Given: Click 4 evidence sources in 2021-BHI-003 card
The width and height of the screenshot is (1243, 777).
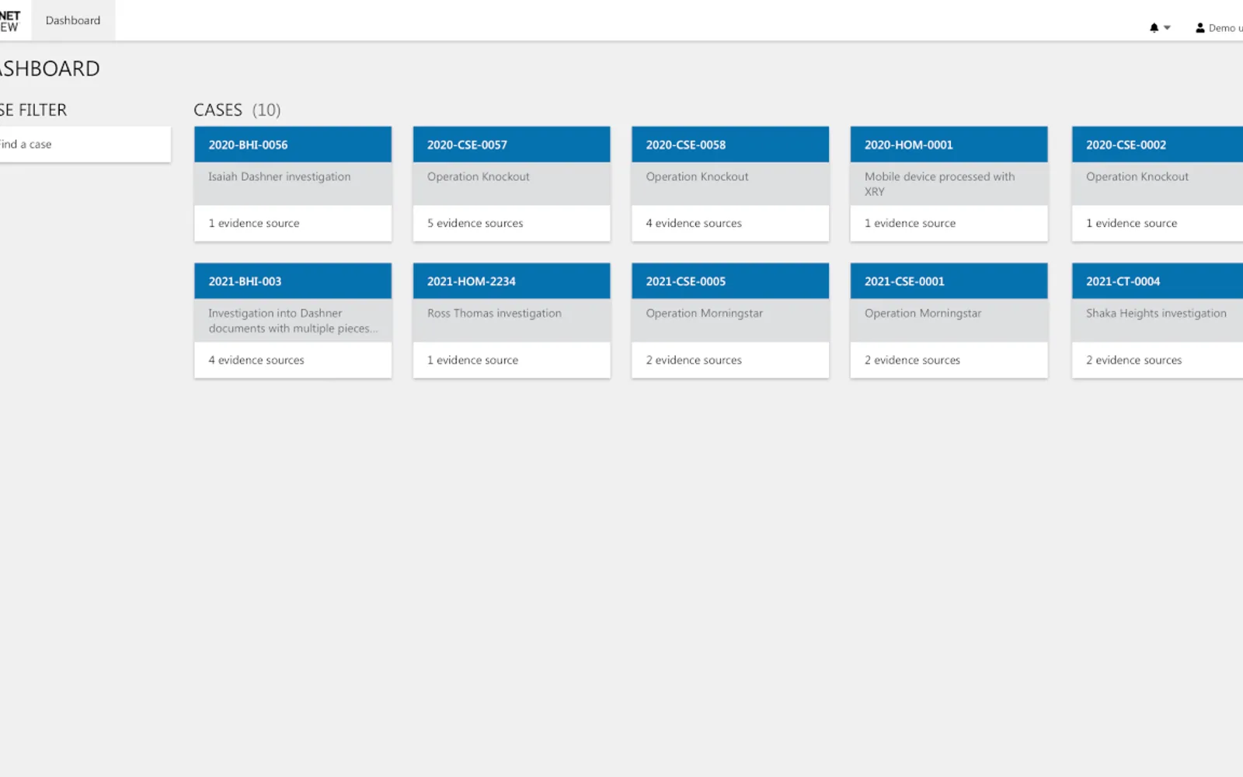Looking at the screenshot, I should coord(256,360).
